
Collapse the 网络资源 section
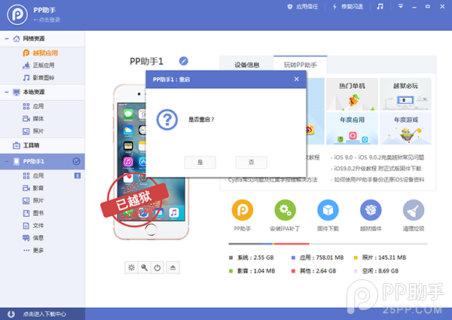(7, 38)
